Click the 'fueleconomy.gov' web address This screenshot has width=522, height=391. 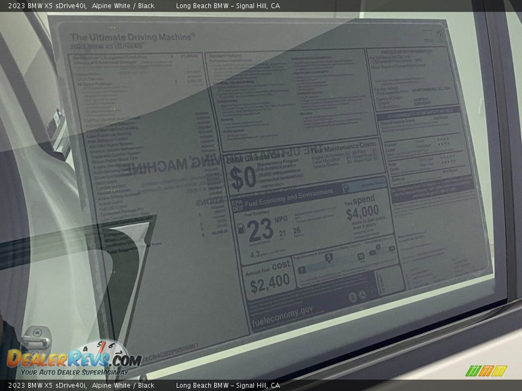(x=283, y=316)
